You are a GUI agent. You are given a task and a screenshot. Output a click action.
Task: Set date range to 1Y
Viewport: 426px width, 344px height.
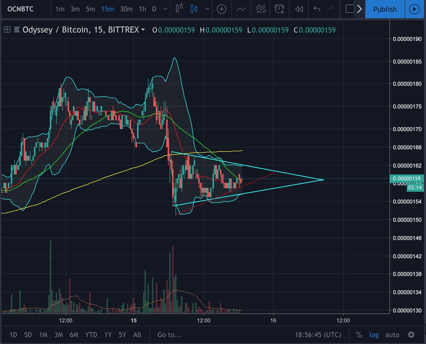(x=108, y=335)
